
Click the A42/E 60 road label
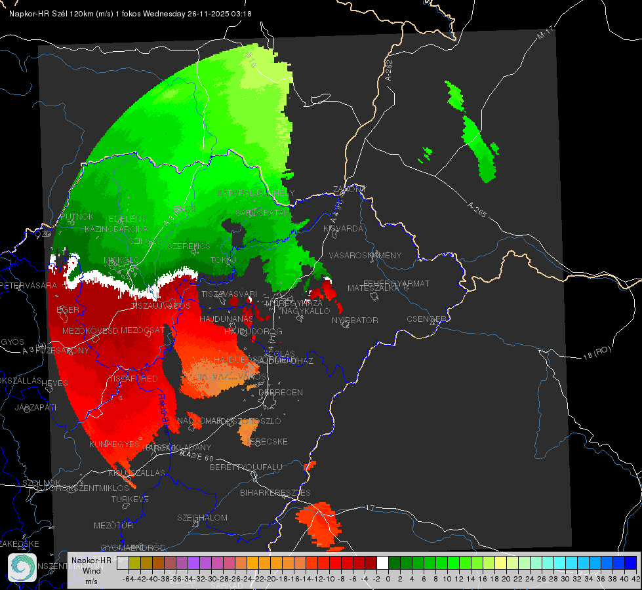(x=197, y=456)
